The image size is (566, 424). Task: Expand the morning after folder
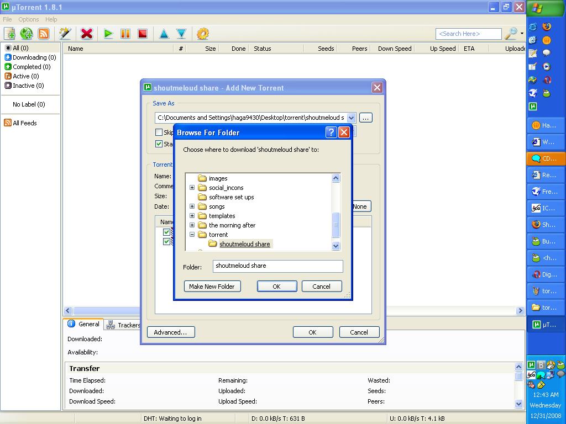tap(192, 225)
